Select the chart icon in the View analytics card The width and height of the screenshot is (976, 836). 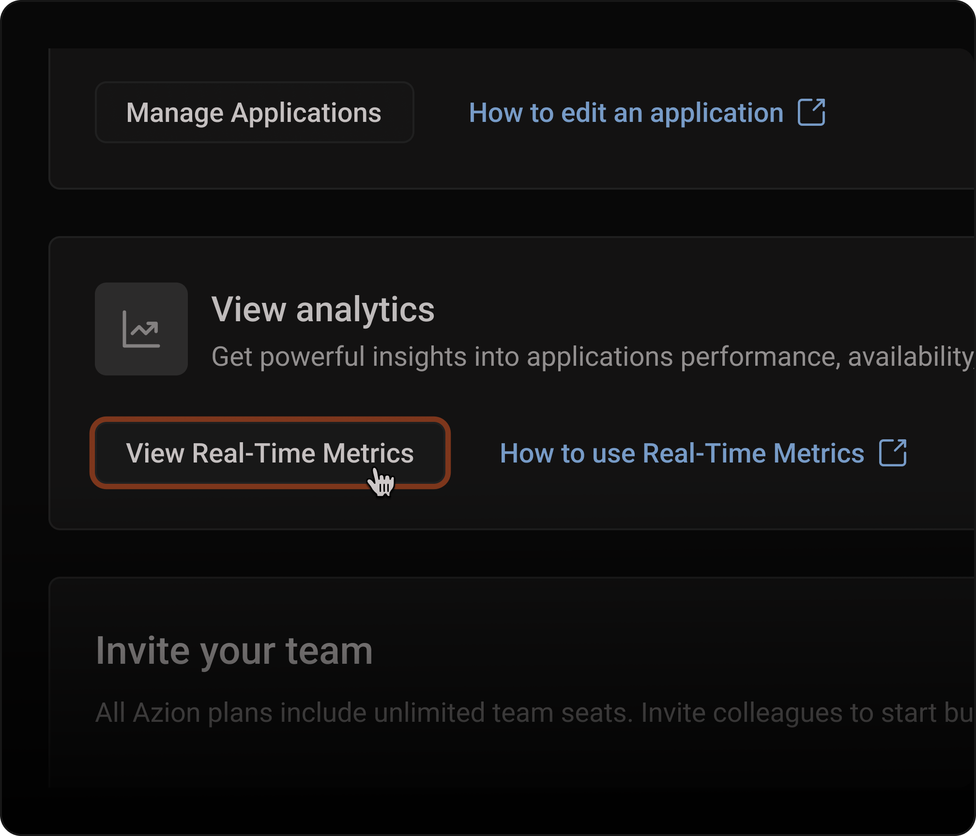[x=141, y=329]
